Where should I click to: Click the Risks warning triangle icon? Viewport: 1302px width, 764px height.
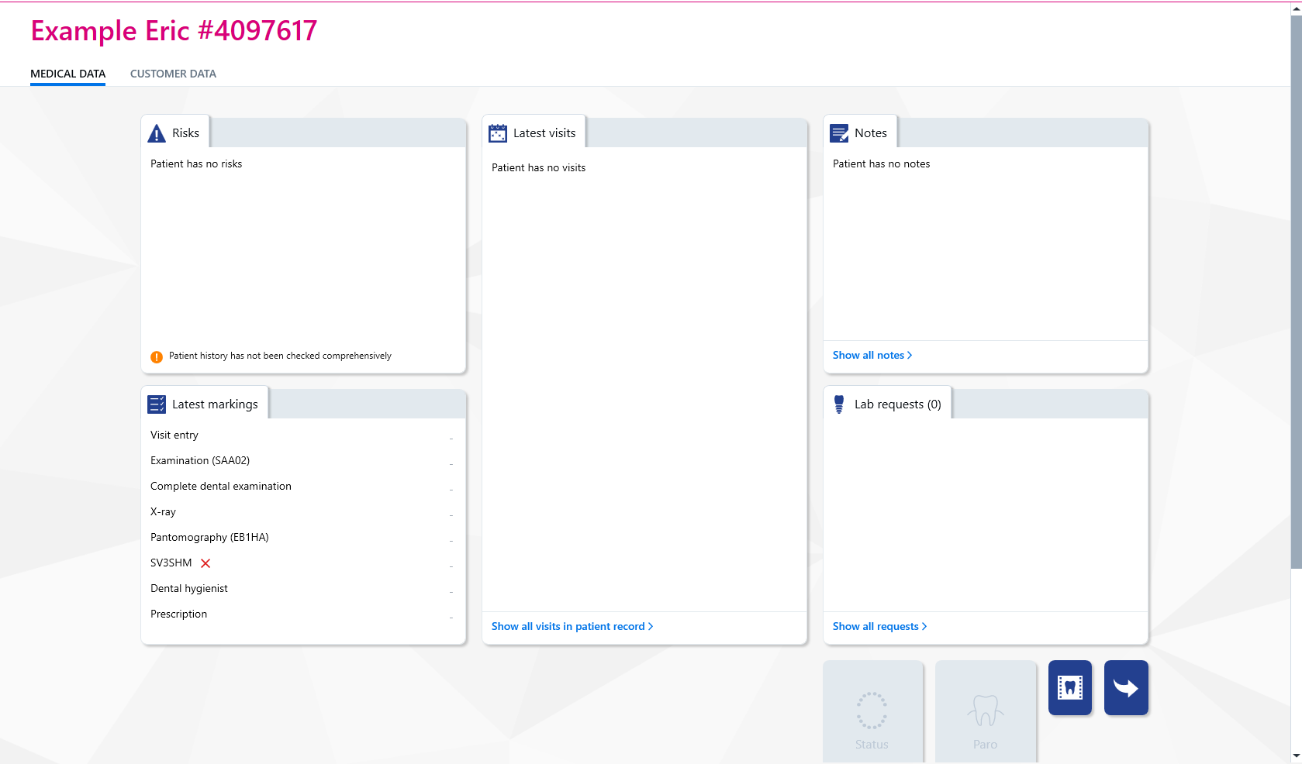coord(157,133)
